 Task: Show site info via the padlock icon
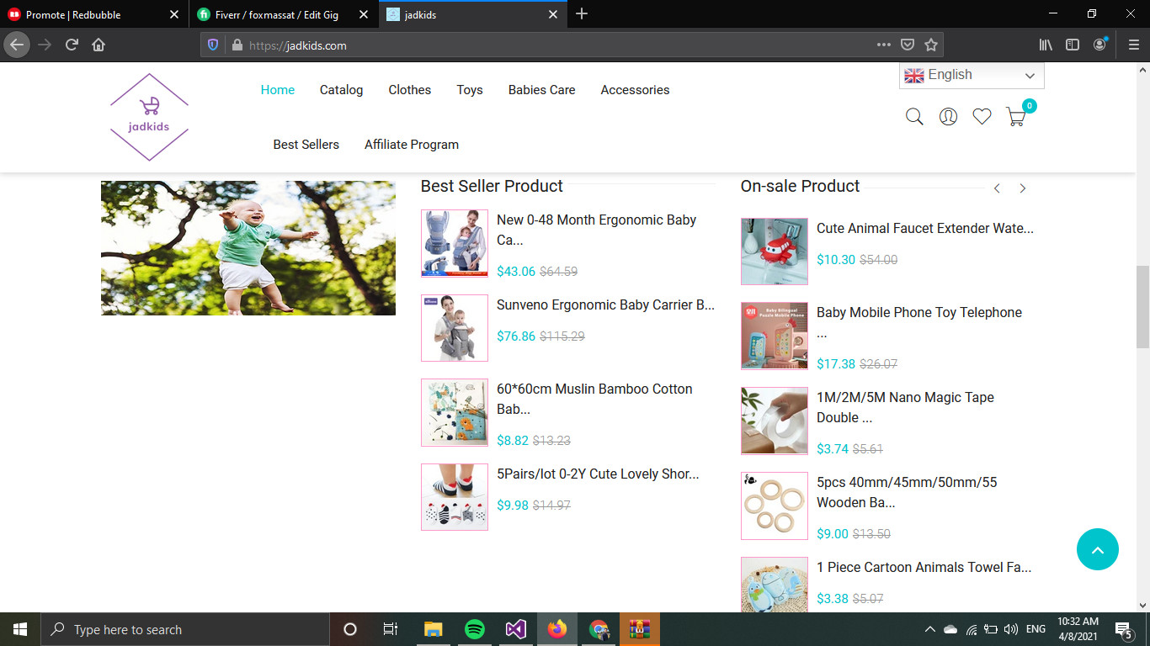click(x=237, y=45)
